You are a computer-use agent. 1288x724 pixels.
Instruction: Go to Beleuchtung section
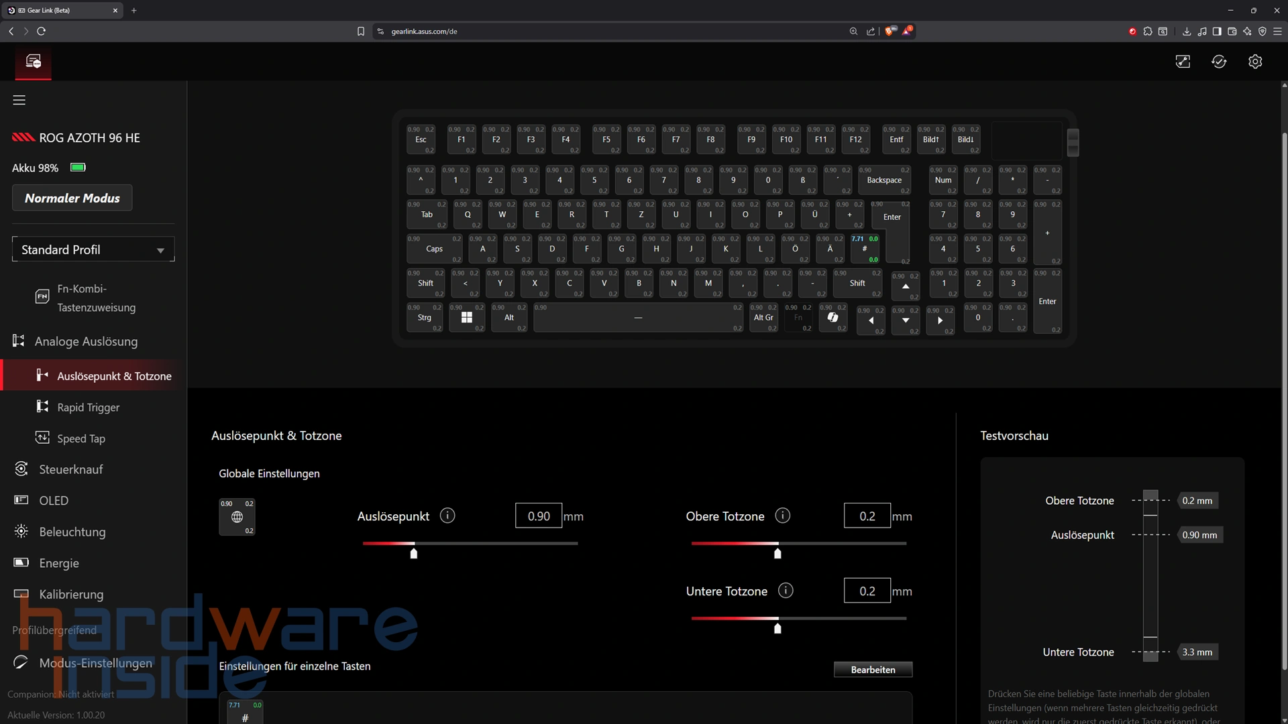[x=72, y=532]
